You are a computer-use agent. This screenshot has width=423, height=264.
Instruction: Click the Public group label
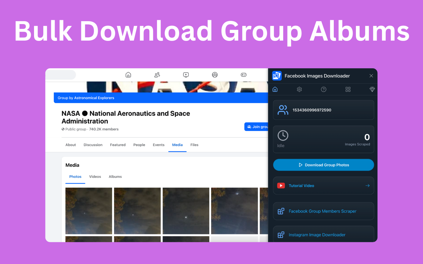76,129
